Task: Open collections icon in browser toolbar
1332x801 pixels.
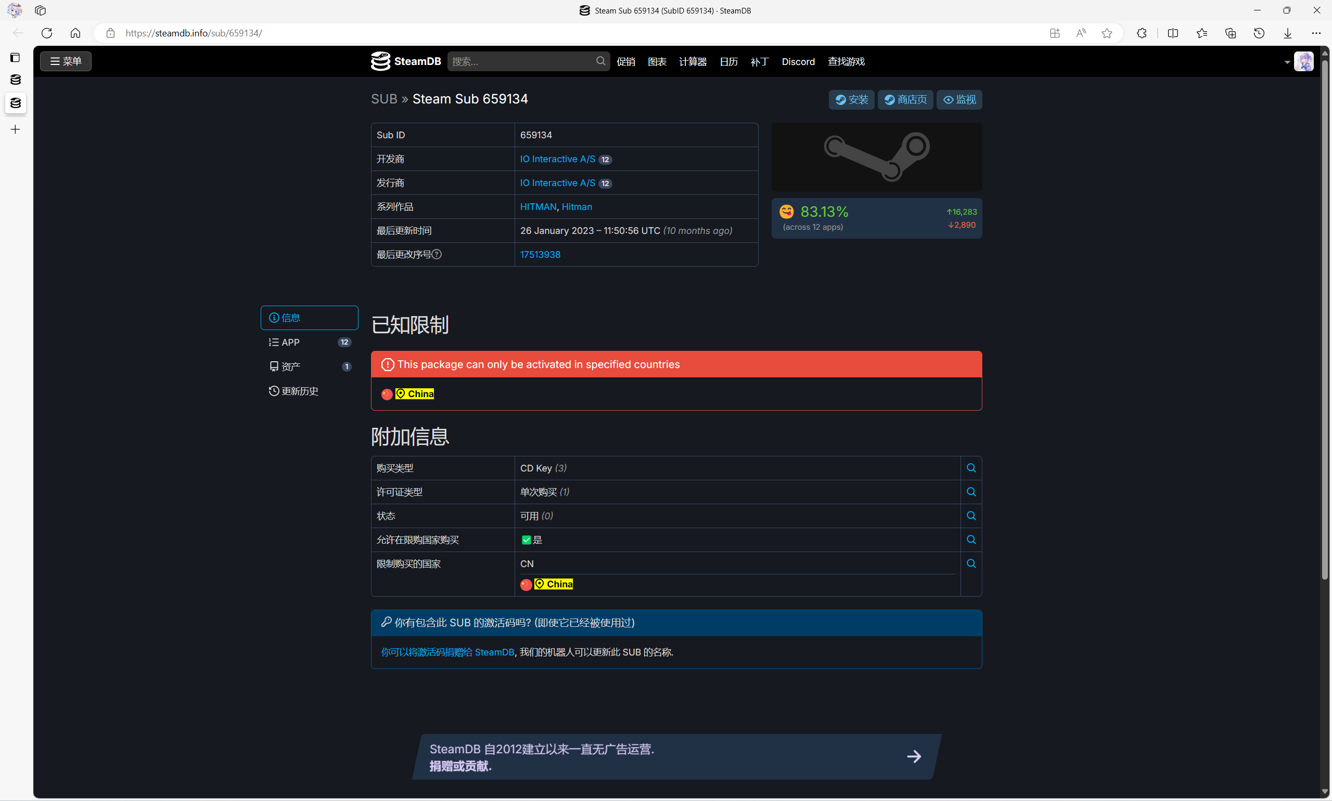Action: (x=1231, y=33)
